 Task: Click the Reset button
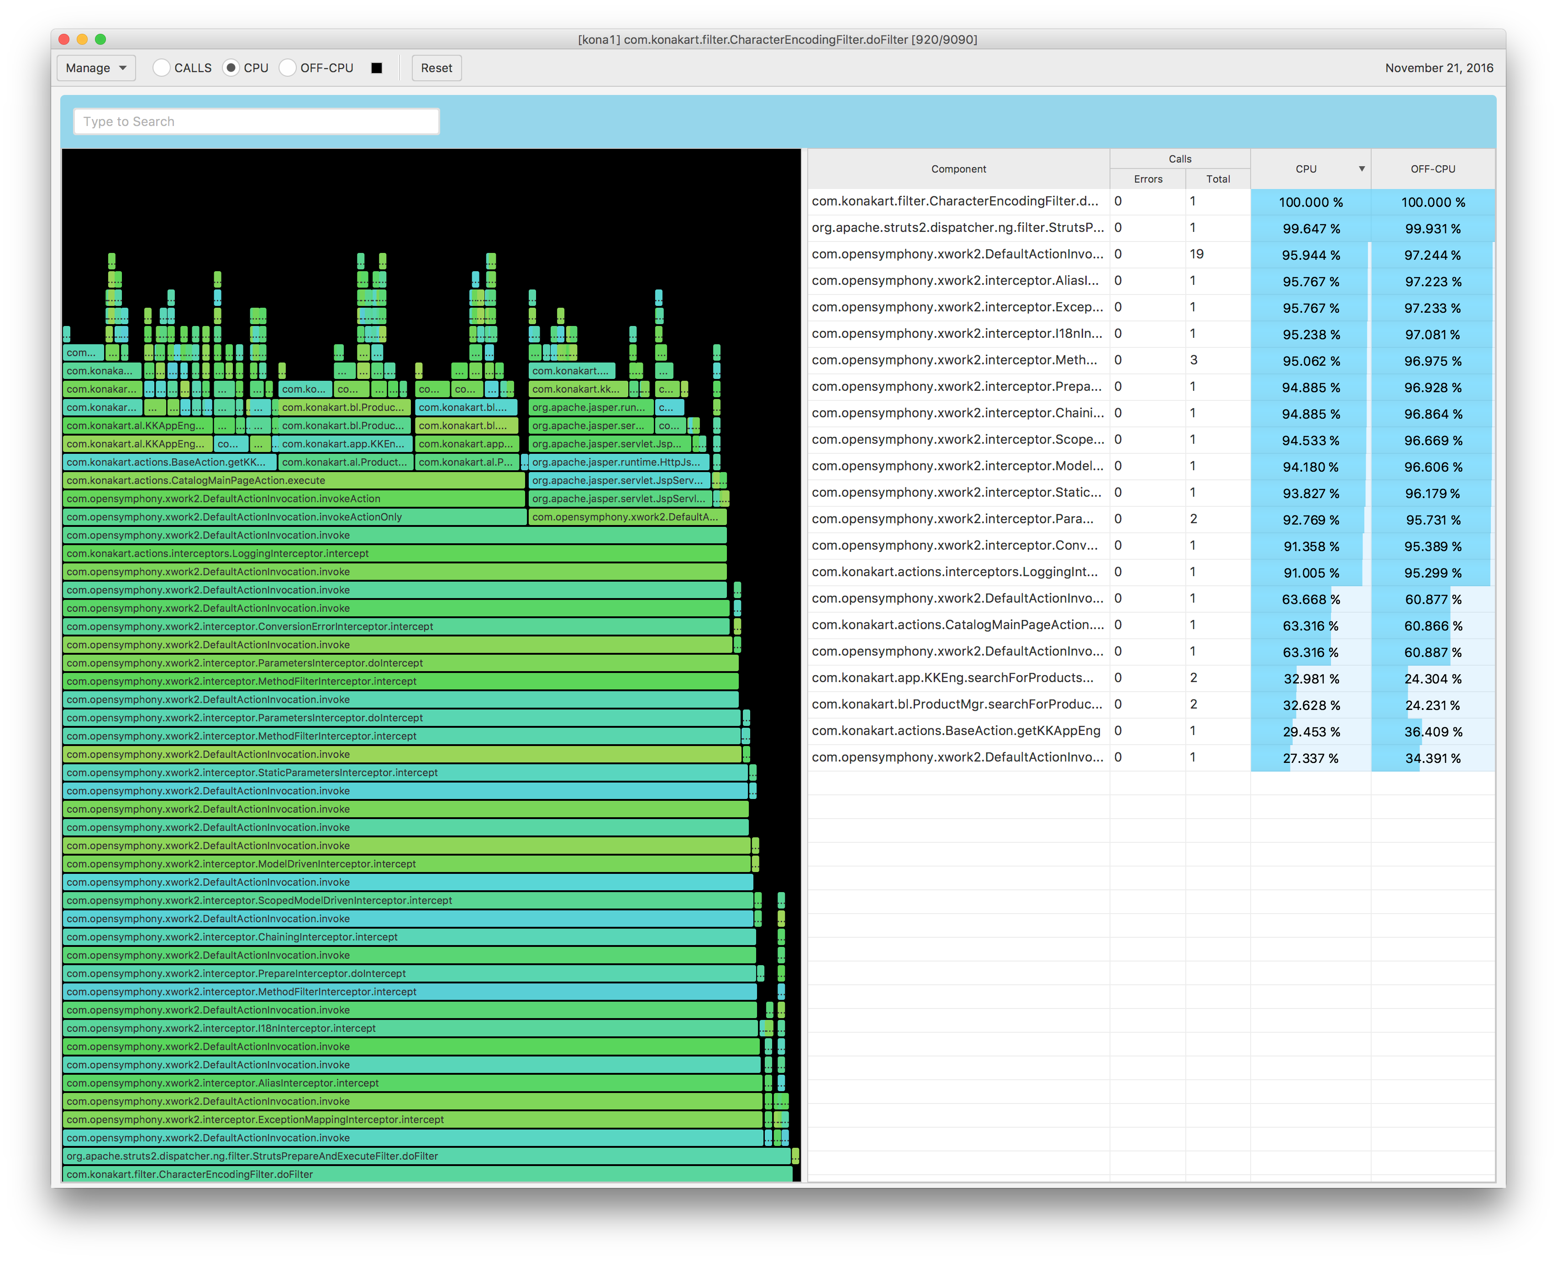click(x=436, y=68)
